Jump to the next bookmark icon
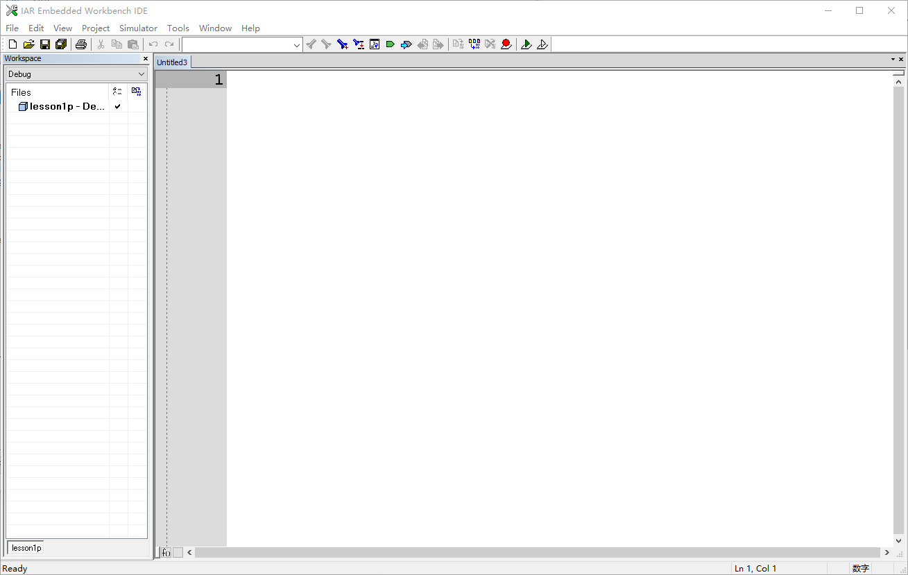The image size is (908, 575). [406, 44]
